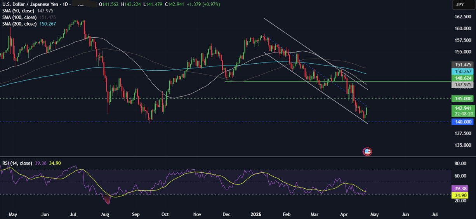The image size is (476, 219).
Task: Click the Mar label on time axis
Action: pos(315,214)
